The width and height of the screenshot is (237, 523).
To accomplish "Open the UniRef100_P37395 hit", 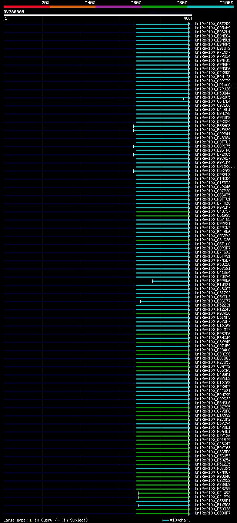I will click(x=213, y=468).
